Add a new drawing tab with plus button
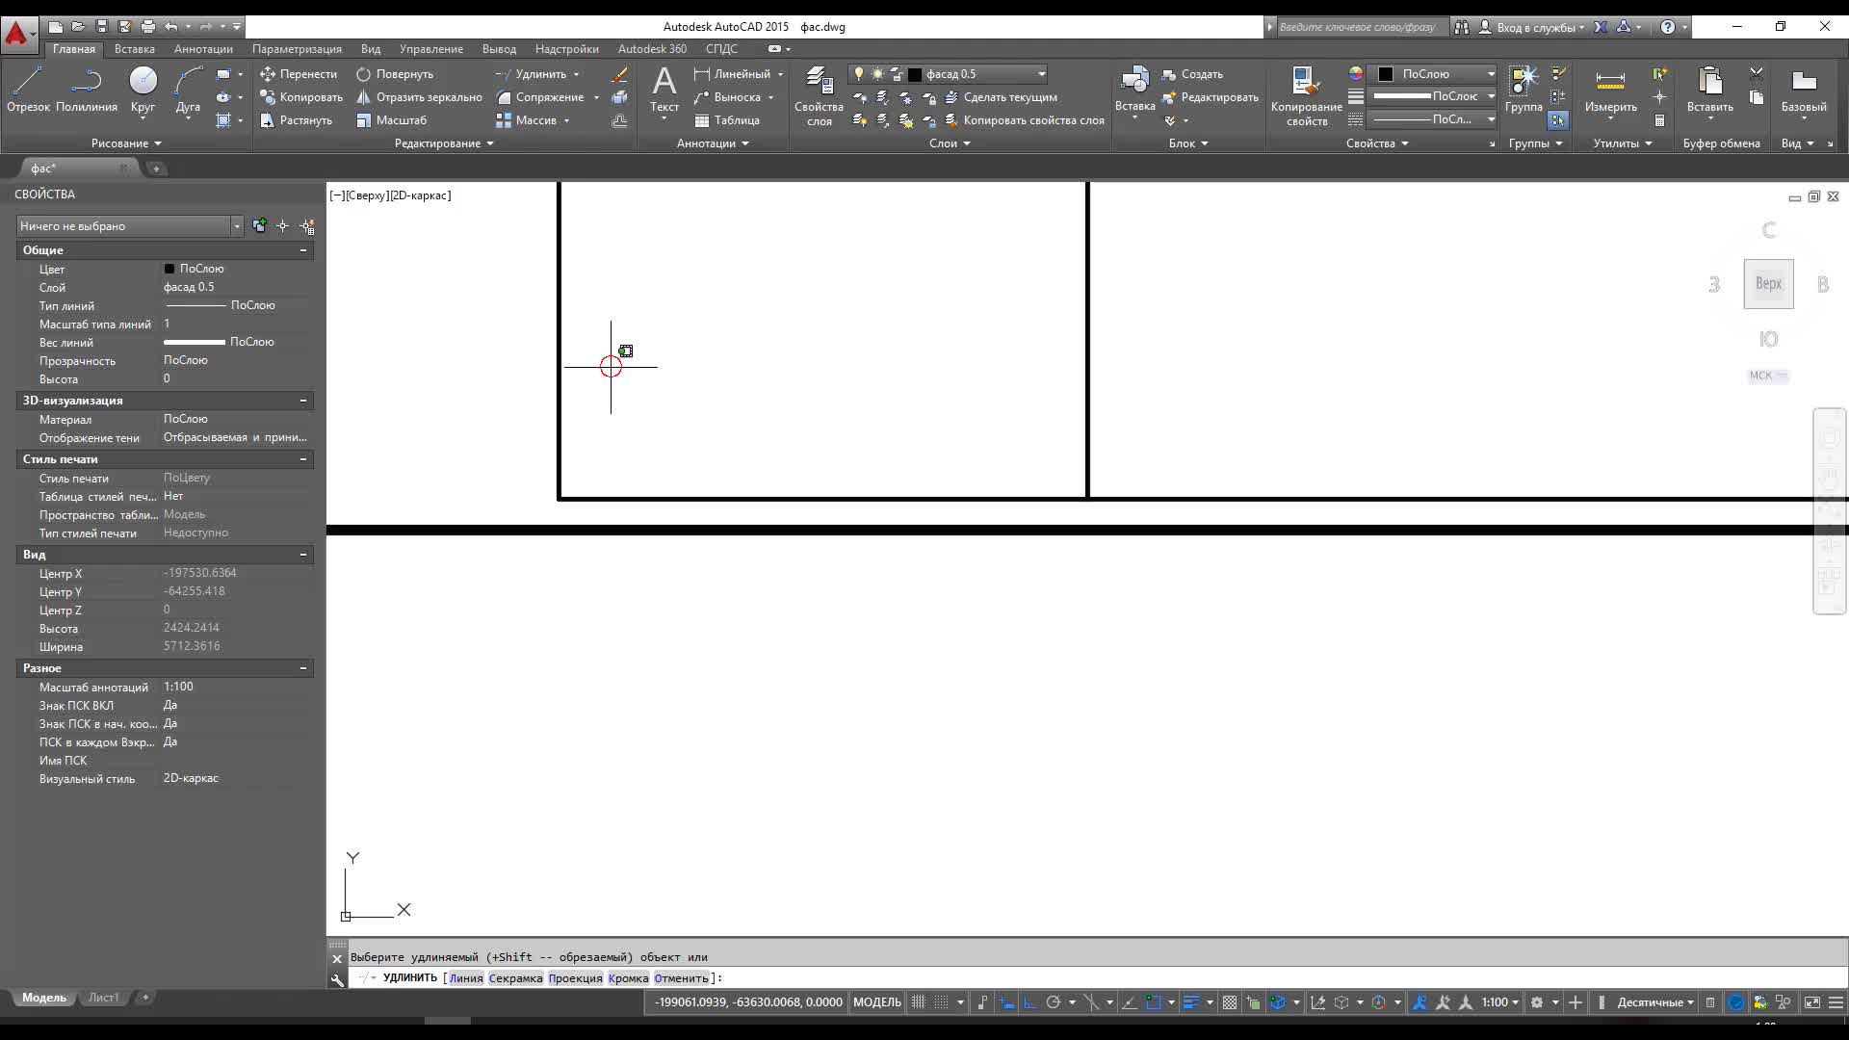 156,169
